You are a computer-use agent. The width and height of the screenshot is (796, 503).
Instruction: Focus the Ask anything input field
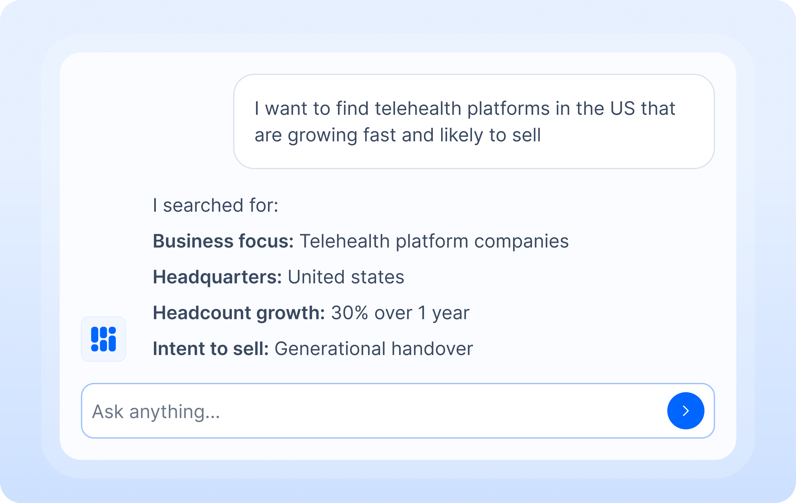point(365,411)
